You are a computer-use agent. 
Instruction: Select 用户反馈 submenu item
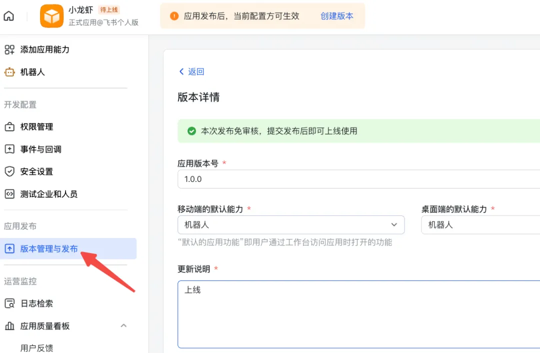(x=36, y=348)
